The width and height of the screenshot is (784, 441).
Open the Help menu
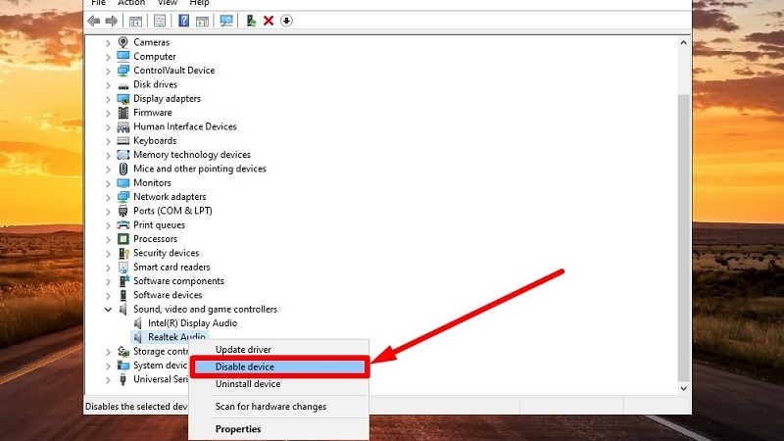coord(199,3)
